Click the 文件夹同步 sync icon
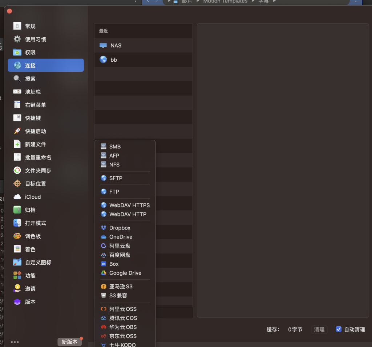 pos(17,170)
